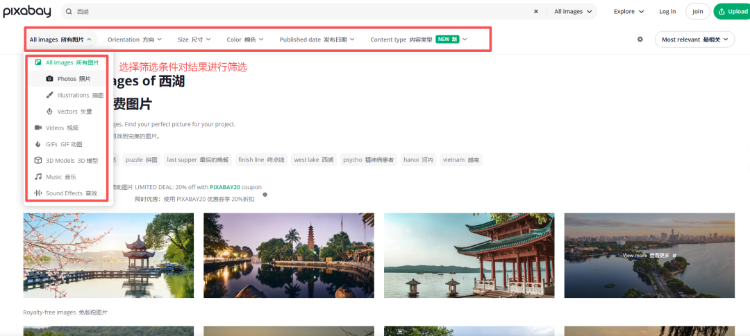Collapse the All images filter dropdown
The image size is (750, 336).
tap(60, 39)
